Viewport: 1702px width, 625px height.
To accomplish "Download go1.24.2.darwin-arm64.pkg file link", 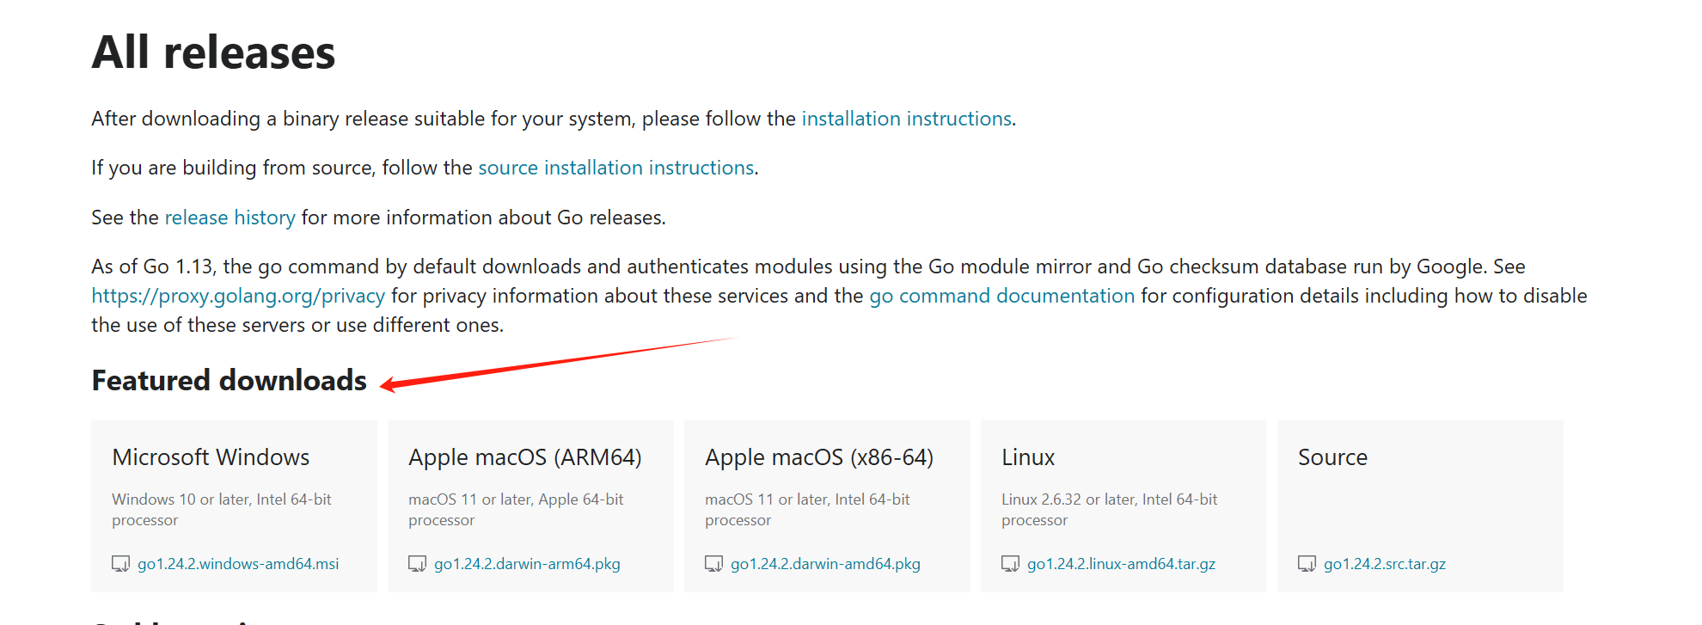I will pyautogui.click(x=527, y=564).
